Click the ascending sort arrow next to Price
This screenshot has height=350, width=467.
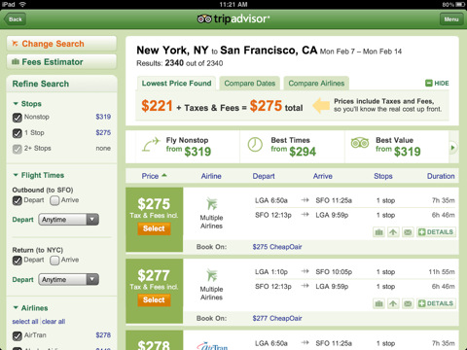click(x=164, y=175)
